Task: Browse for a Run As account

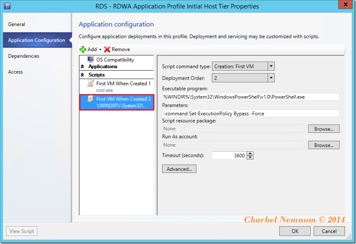Action: (x=324, y=145)
